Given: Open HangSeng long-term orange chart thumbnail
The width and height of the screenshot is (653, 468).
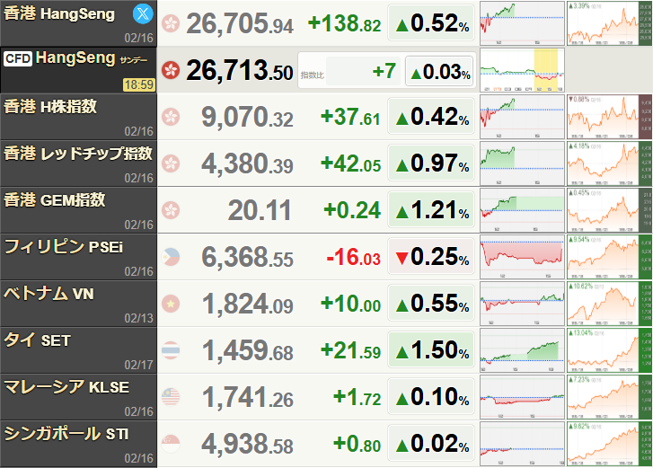Looking at the screenshot, I should click(x=609, y=23).
